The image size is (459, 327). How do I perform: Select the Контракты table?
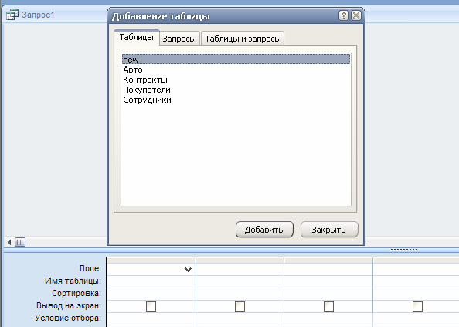236,80
